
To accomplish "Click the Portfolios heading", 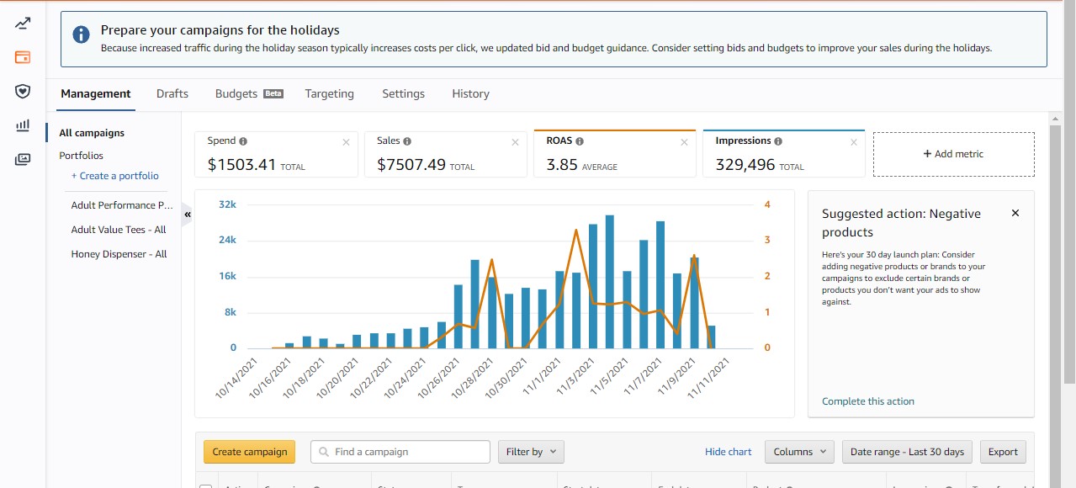I will pos(82,156).
